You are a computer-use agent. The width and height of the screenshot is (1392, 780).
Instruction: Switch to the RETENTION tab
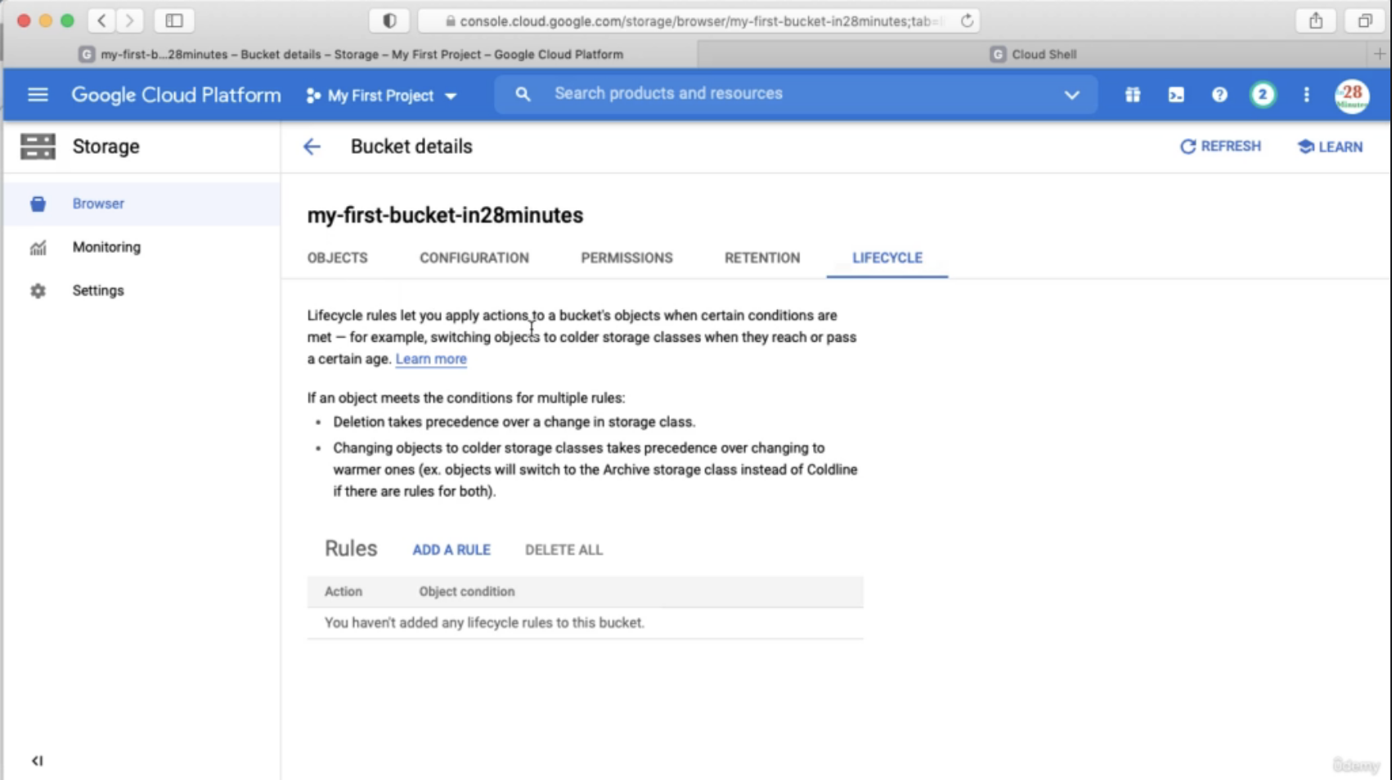(762, 258)
